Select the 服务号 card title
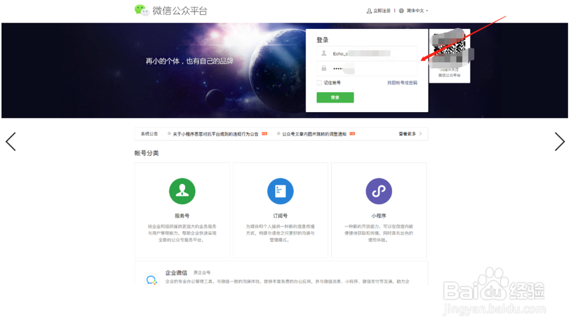The image size is (578, 329). click(182, 216)
